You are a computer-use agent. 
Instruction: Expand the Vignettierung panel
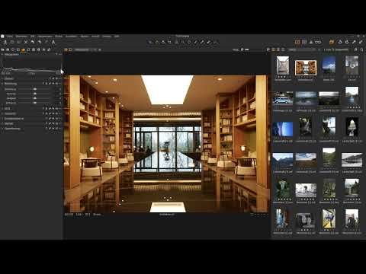[2, 129]
